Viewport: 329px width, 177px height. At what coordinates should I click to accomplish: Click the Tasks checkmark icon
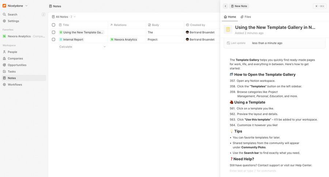tap(4, 71)
